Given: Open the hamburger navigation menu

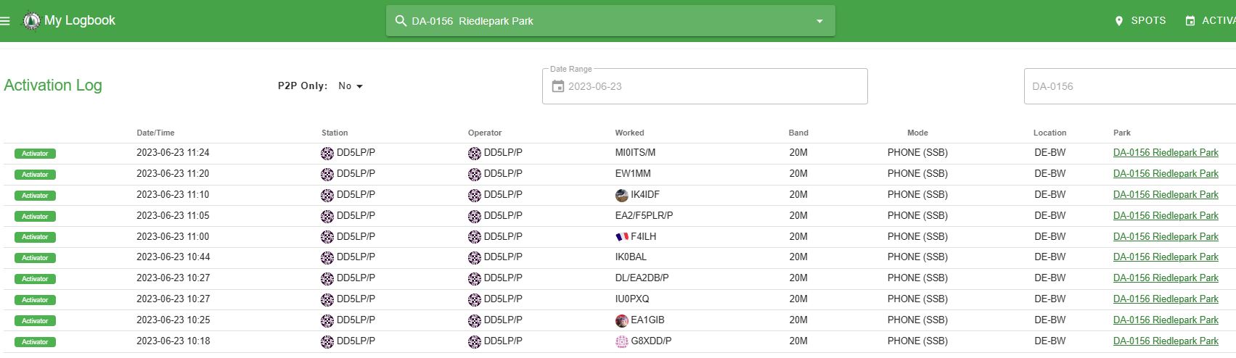Looking at the screenshot, I should pos(5,21).
